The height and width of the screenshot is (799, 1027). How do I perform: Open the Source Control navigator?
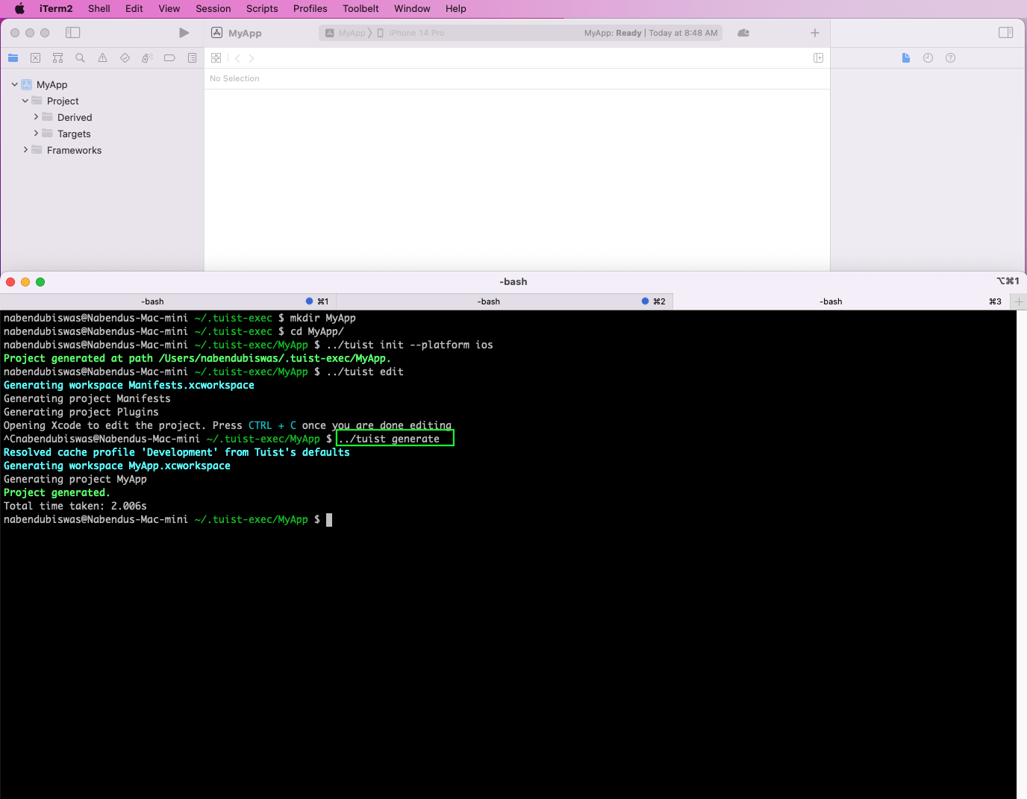(x=35, y=58)
